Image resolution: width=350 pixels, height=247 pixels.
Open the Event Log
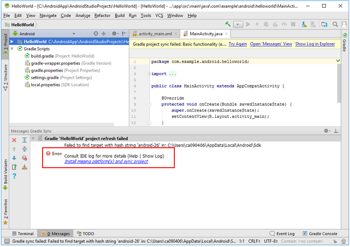(282, 233)
